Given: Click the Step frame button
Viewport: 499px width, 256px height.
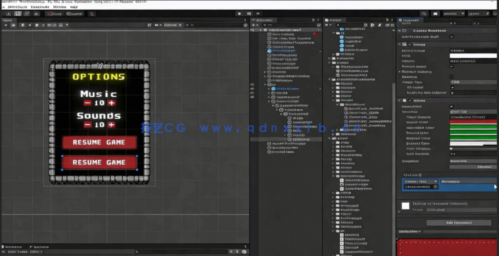Looking at the screenshot, I should coord(258,14).
